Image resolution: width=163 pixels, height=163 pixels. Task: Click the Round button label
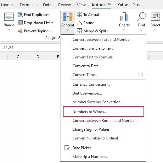[x=89, y=23]
